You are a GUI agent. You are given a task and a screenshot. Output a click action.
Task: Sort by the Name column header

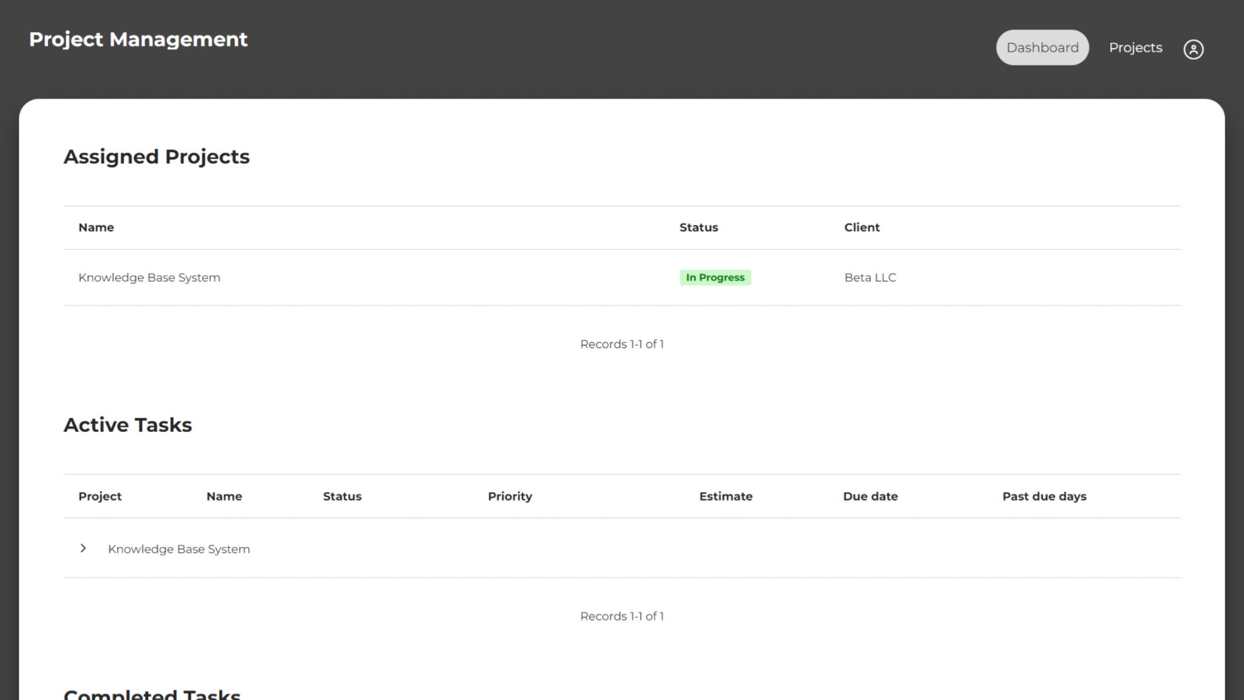pyautogui.click(x=96, y=227)
